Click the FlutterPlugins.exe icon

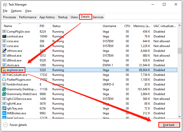tap(4, 79)
